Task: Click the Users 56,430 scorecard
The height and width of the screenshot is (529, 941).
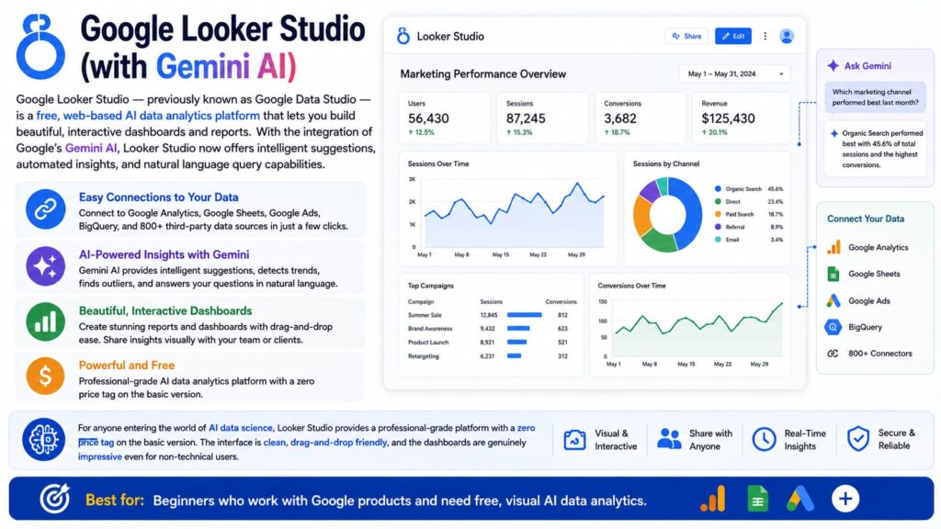Action: tap(445, 118)
